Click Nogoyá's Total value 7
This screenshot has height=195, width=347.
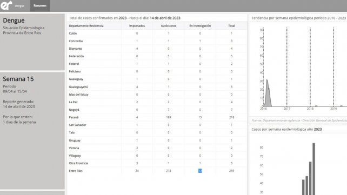click(231, 110)
